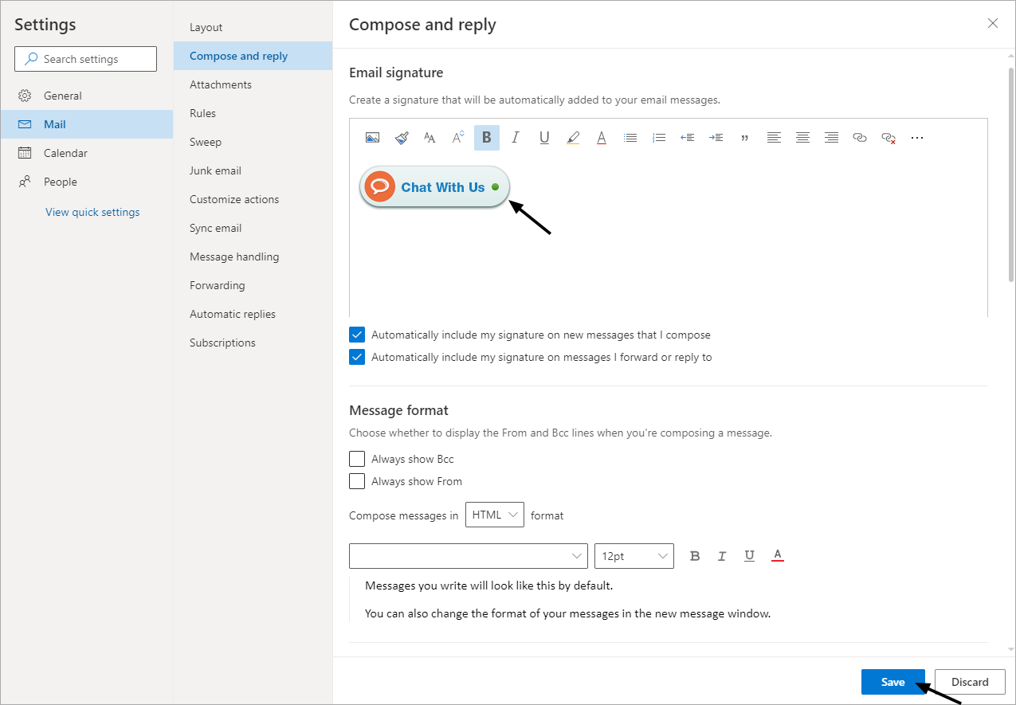Expand the default font name dropdown
This screenshot has width=1016, height=705.
tap(468, 556)
